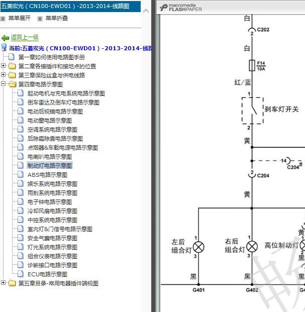Open 倒车雷达及倒车灯电路示意图
Screen dimensions: 305x312
tap(63, 102)
